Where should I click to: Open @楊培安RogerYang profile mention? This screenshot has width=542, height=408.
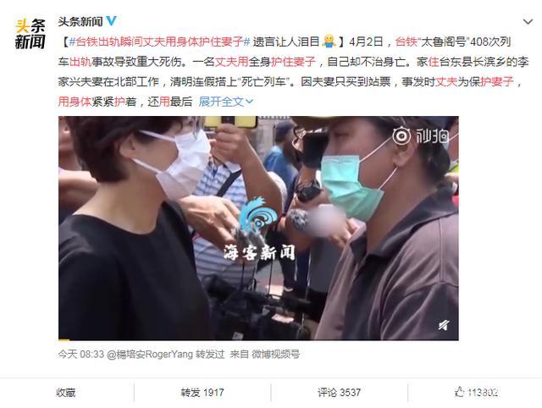pos(150,354)
